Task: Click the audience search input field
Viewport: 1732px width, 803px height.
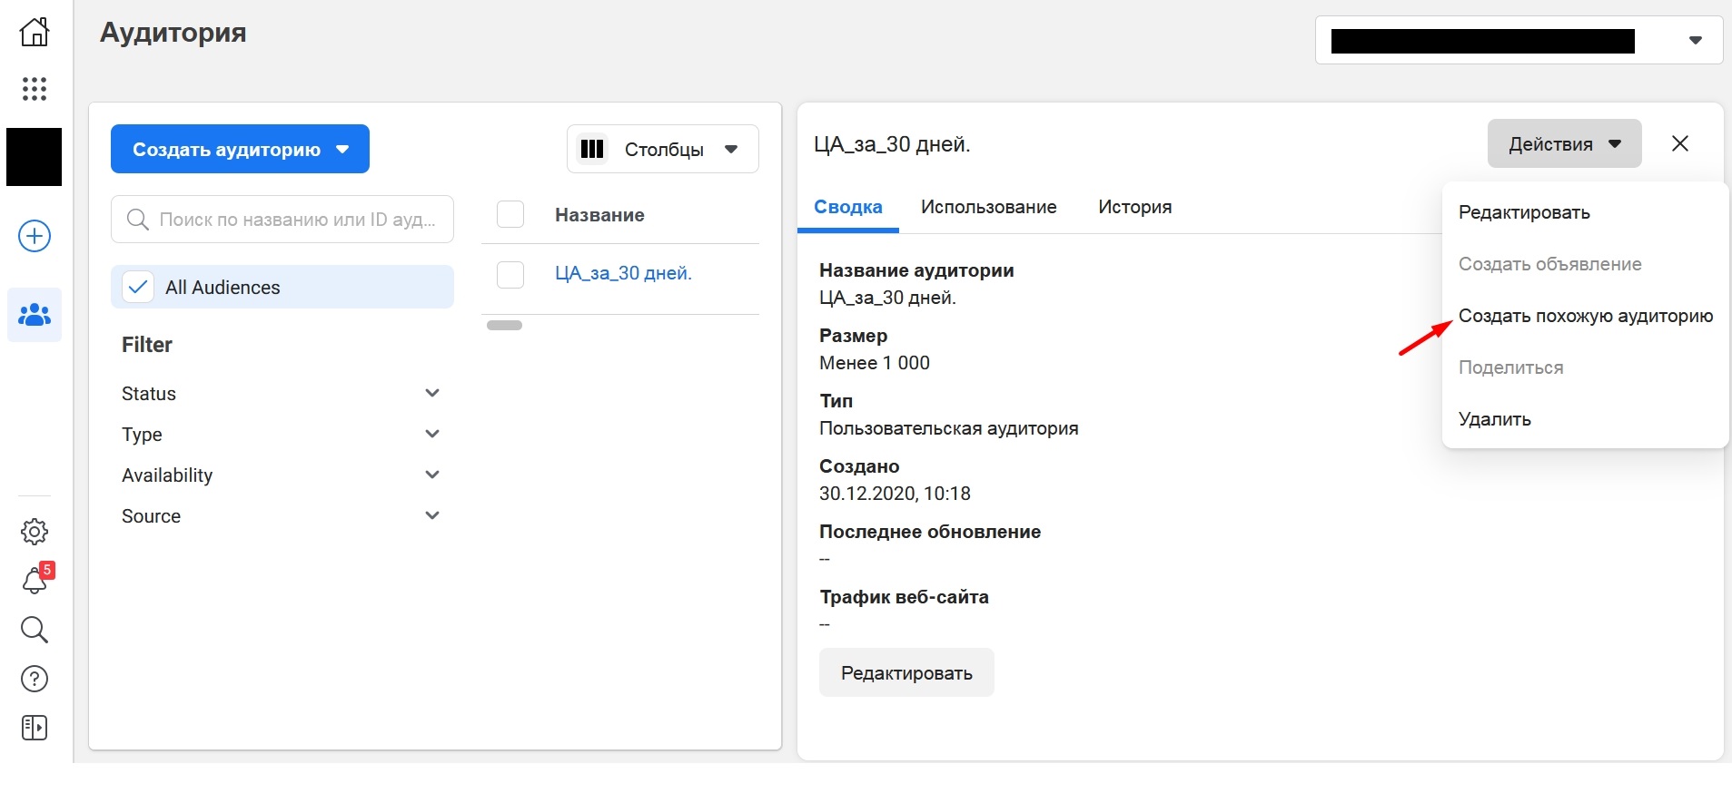Action: coord(282,220)
